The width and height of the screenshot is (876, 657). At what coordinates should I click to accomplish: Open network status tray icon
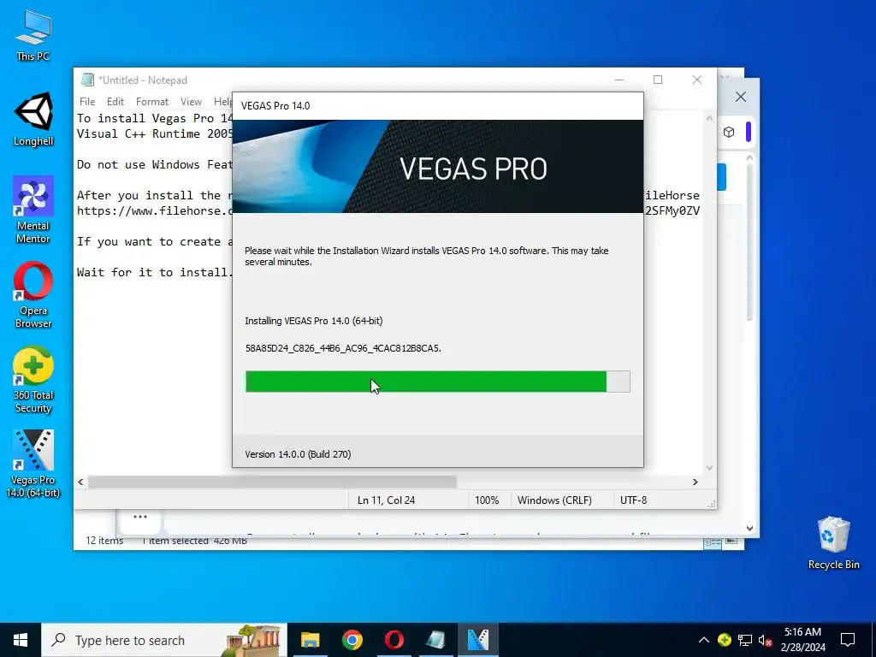[x=745, y=640]
